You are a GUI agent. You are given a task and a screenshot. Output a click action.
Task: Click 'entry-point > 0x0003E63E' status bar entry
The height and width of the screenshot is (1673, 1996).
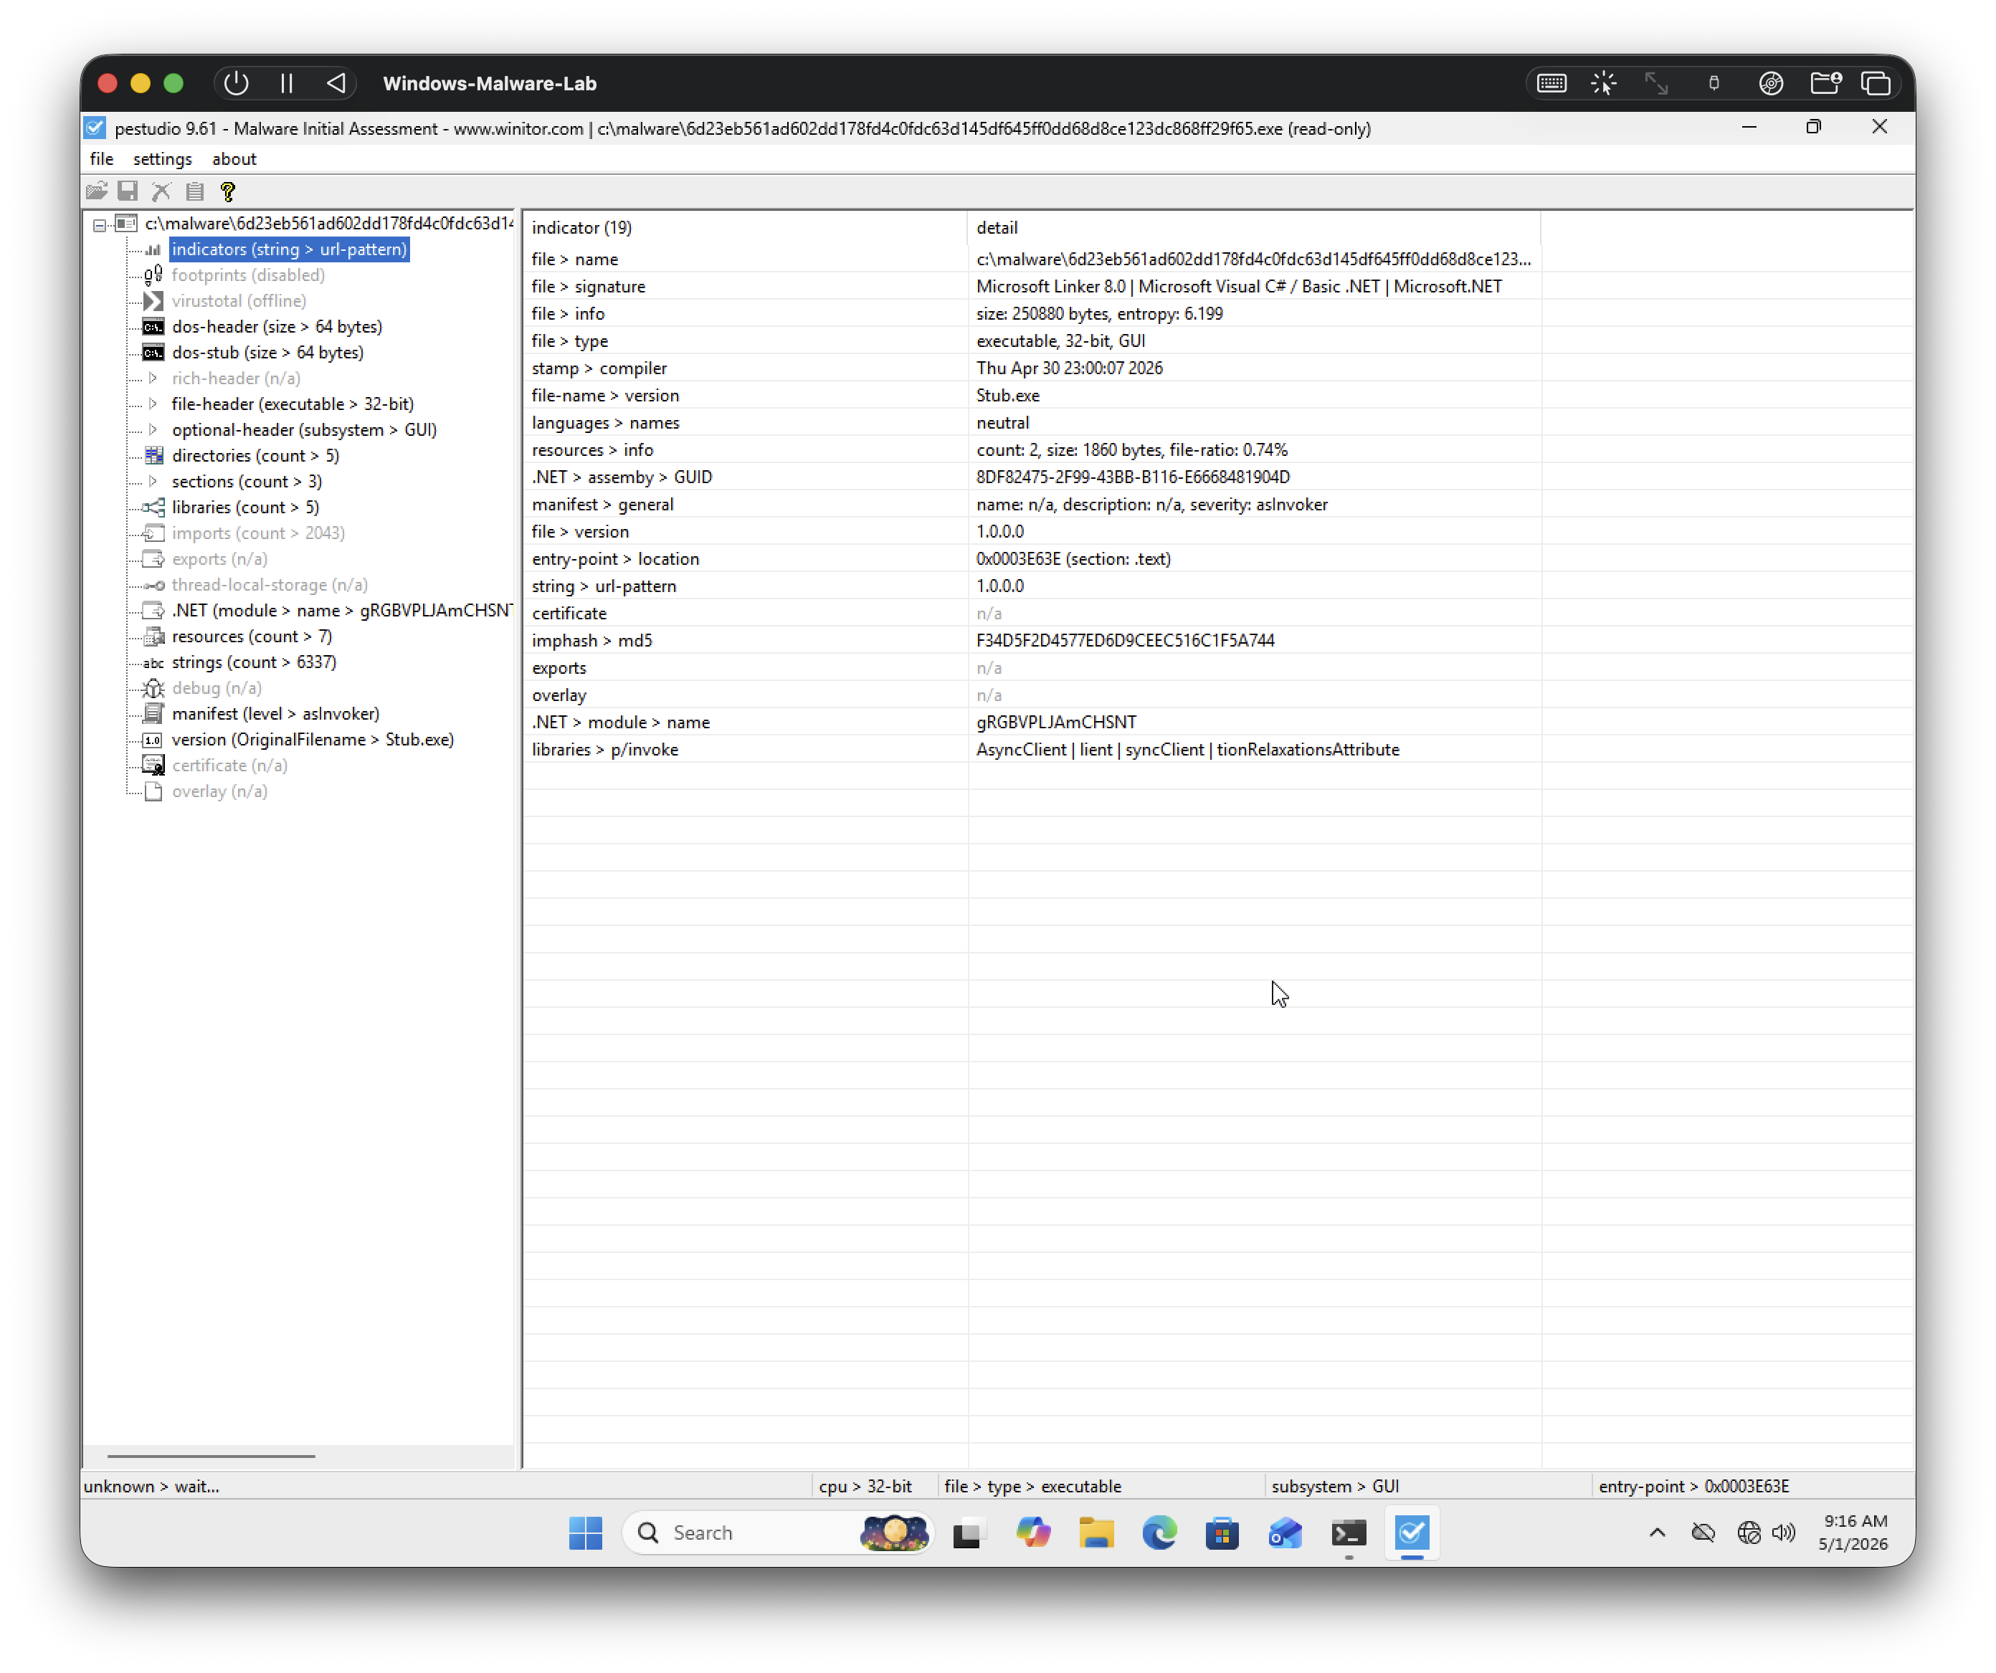click(x=1693, y=1487)
